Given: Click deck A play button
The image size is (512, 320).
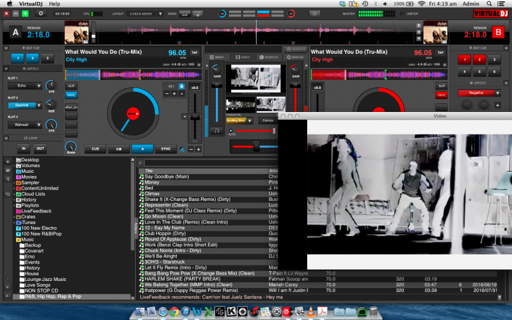Looking at the screenshot, I should 142,149.
